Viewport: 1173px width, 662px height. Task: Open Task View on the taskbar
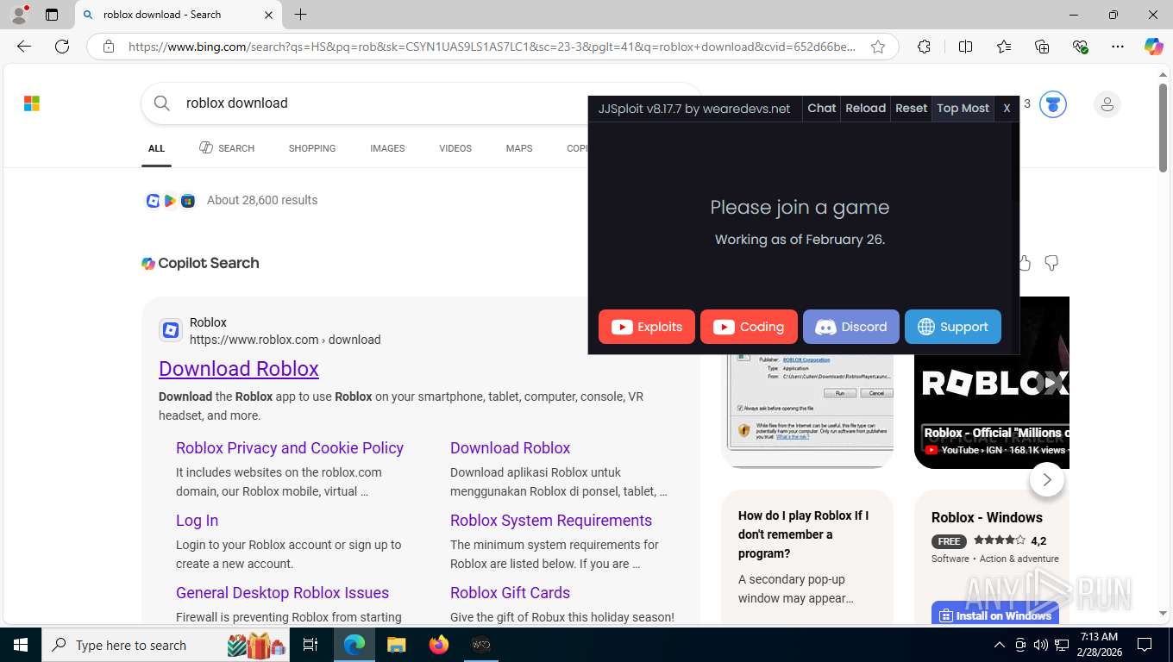point(310,645)
